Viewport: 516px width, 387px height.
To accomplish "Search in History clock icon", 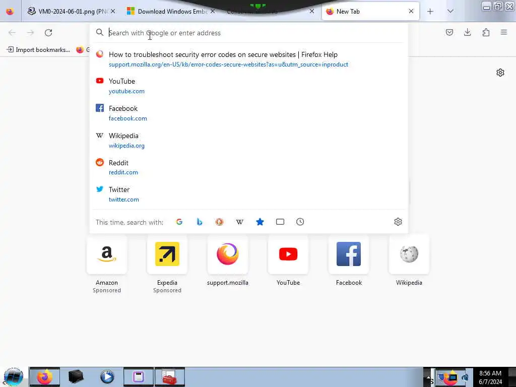I will click(300, 222).
